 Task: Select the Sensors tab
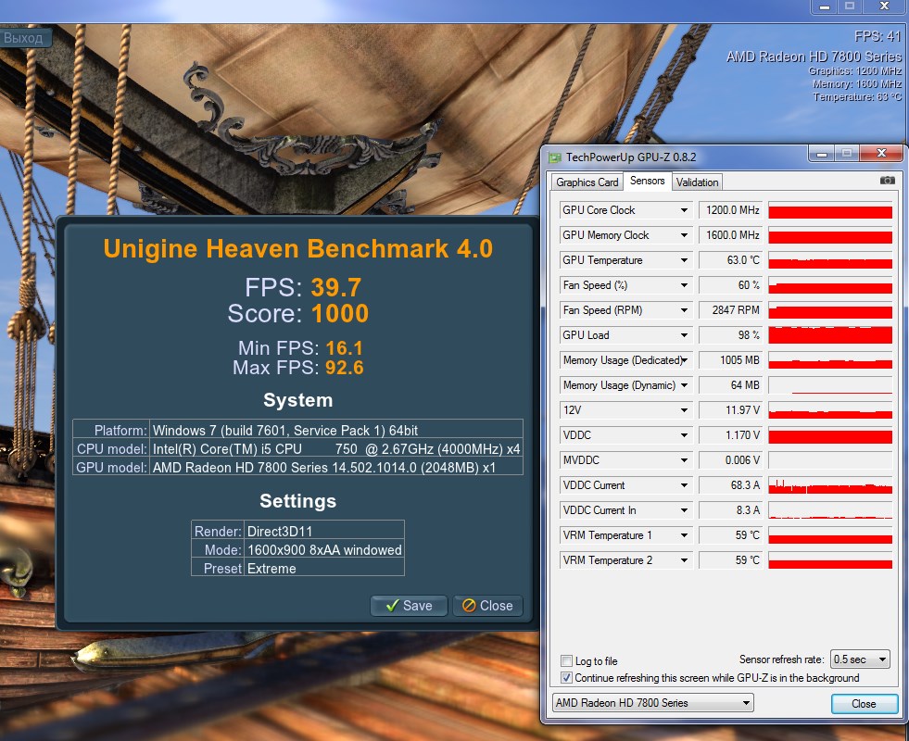(x=647, y=181)
